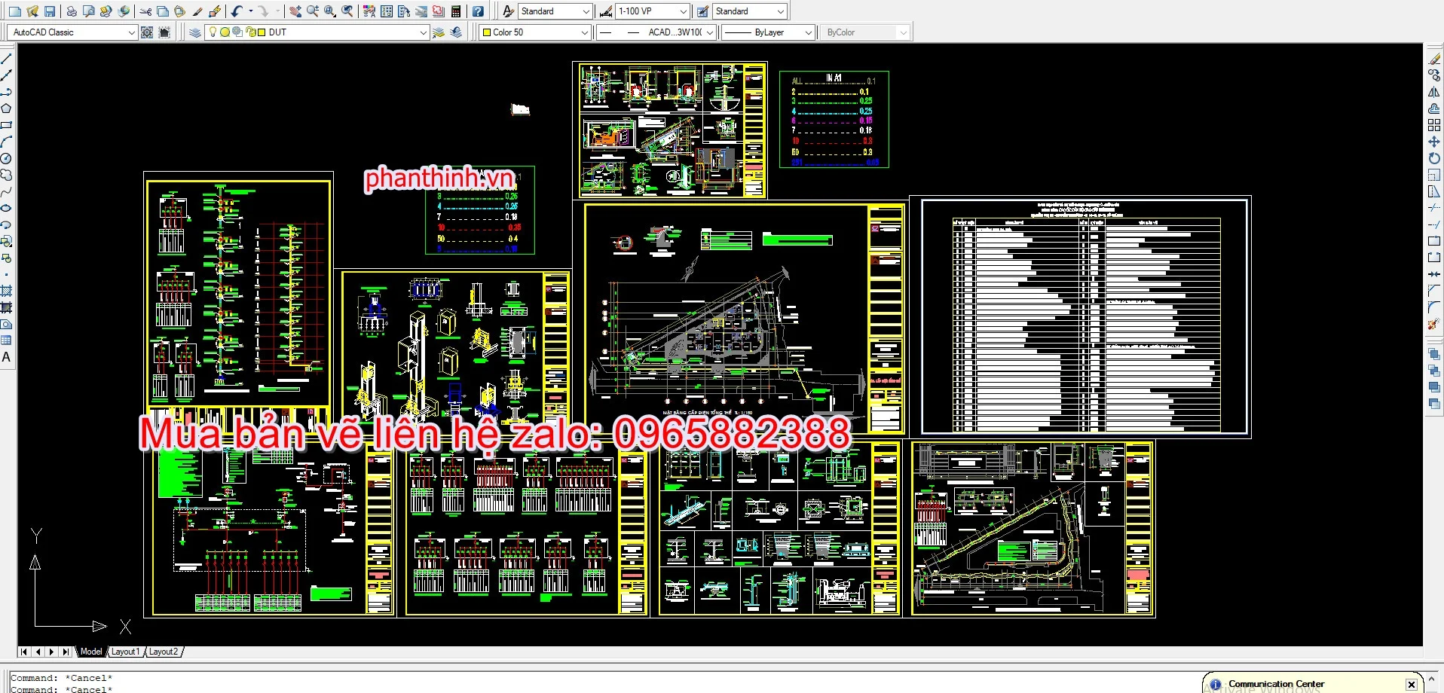Open Standard text style dropdown

click(586, 11)
